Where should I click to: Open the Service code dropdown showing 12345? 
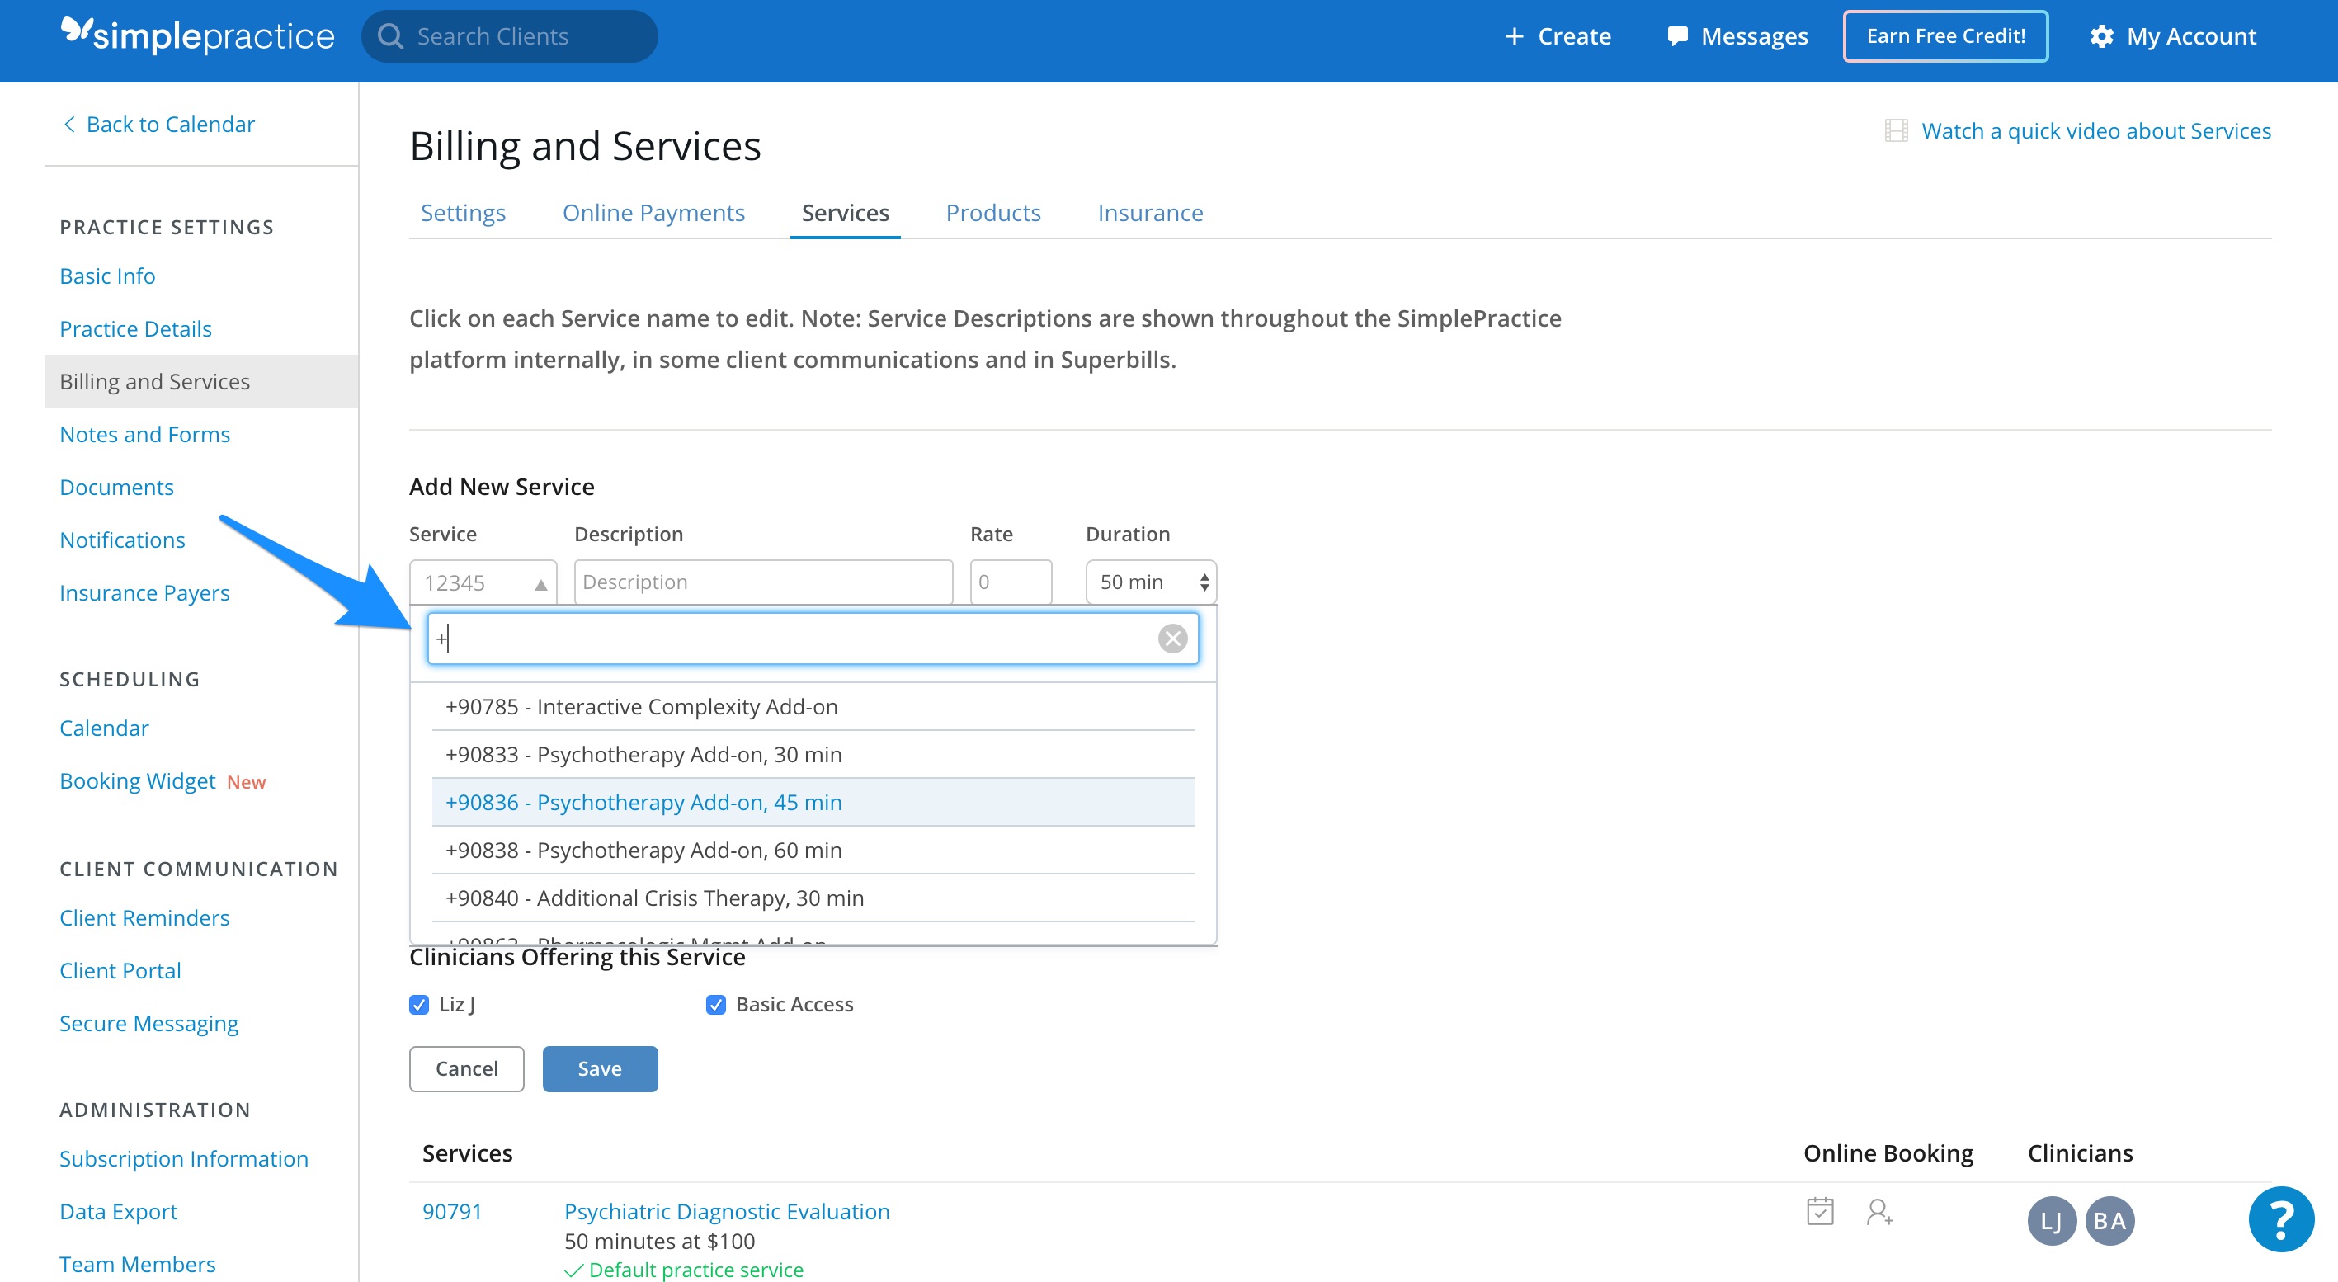tap(483, 582)
